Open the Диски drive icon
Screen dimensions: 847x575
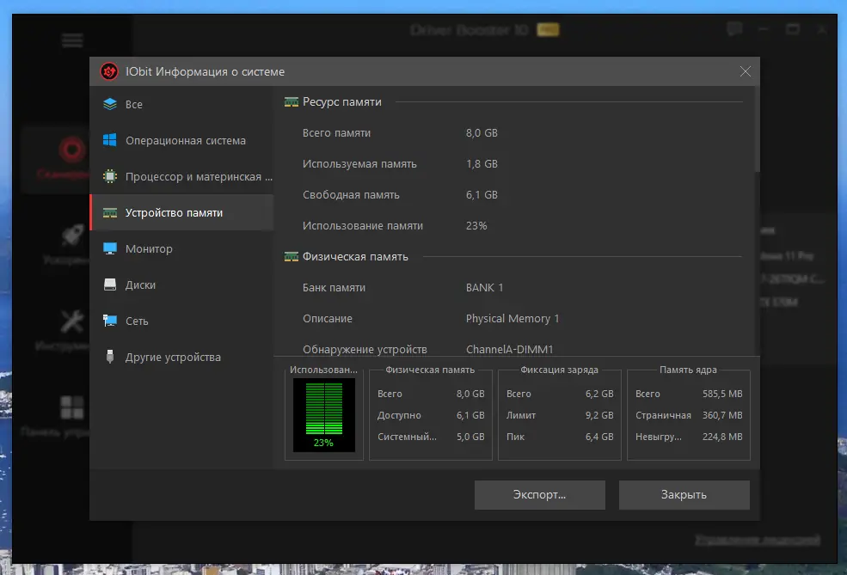click(x=110, y=284)
